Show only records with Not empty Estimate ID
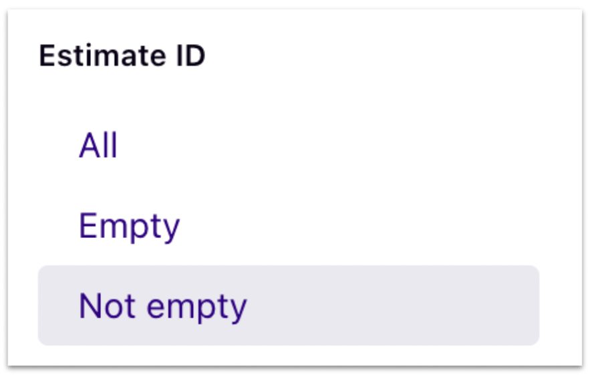This screenshot has width=592, height=375. (x=289, y=305)
